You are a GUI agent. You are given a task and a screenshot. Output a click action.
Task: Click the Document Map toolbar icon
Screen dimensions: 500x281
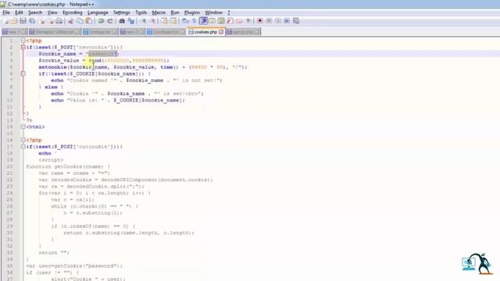tap(221, 21)
